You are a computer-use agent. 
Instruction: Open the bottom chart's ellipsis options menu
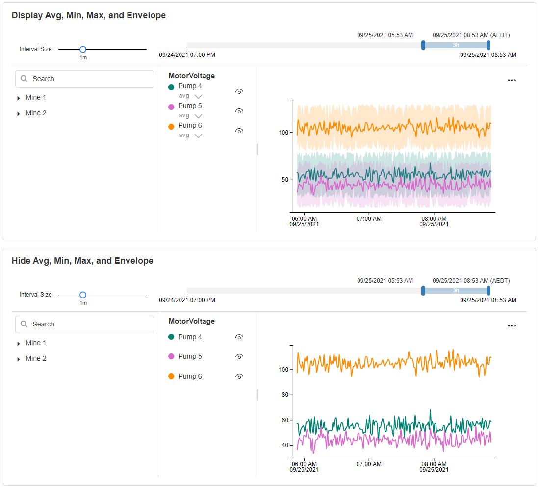[512, 326]
